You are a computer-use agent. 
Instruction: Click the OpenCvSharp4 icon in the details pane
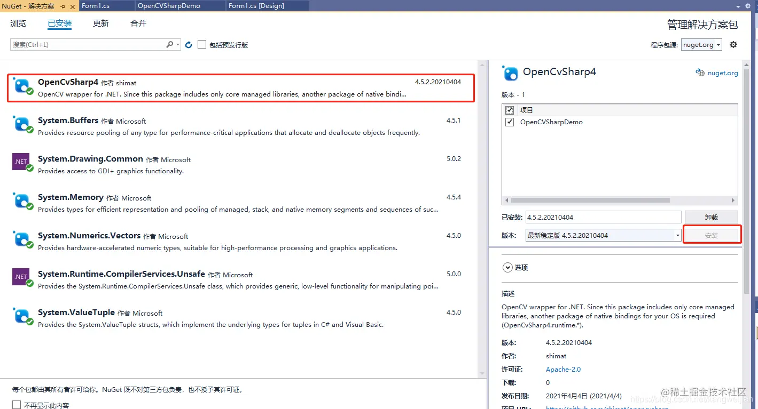(510, 73)
